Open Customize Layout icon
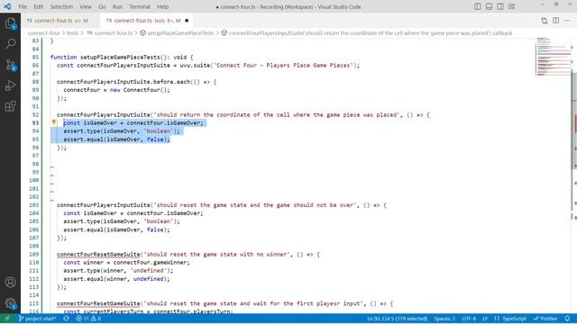This screenshot has height=324, width=577. click(x=512, y=6)
